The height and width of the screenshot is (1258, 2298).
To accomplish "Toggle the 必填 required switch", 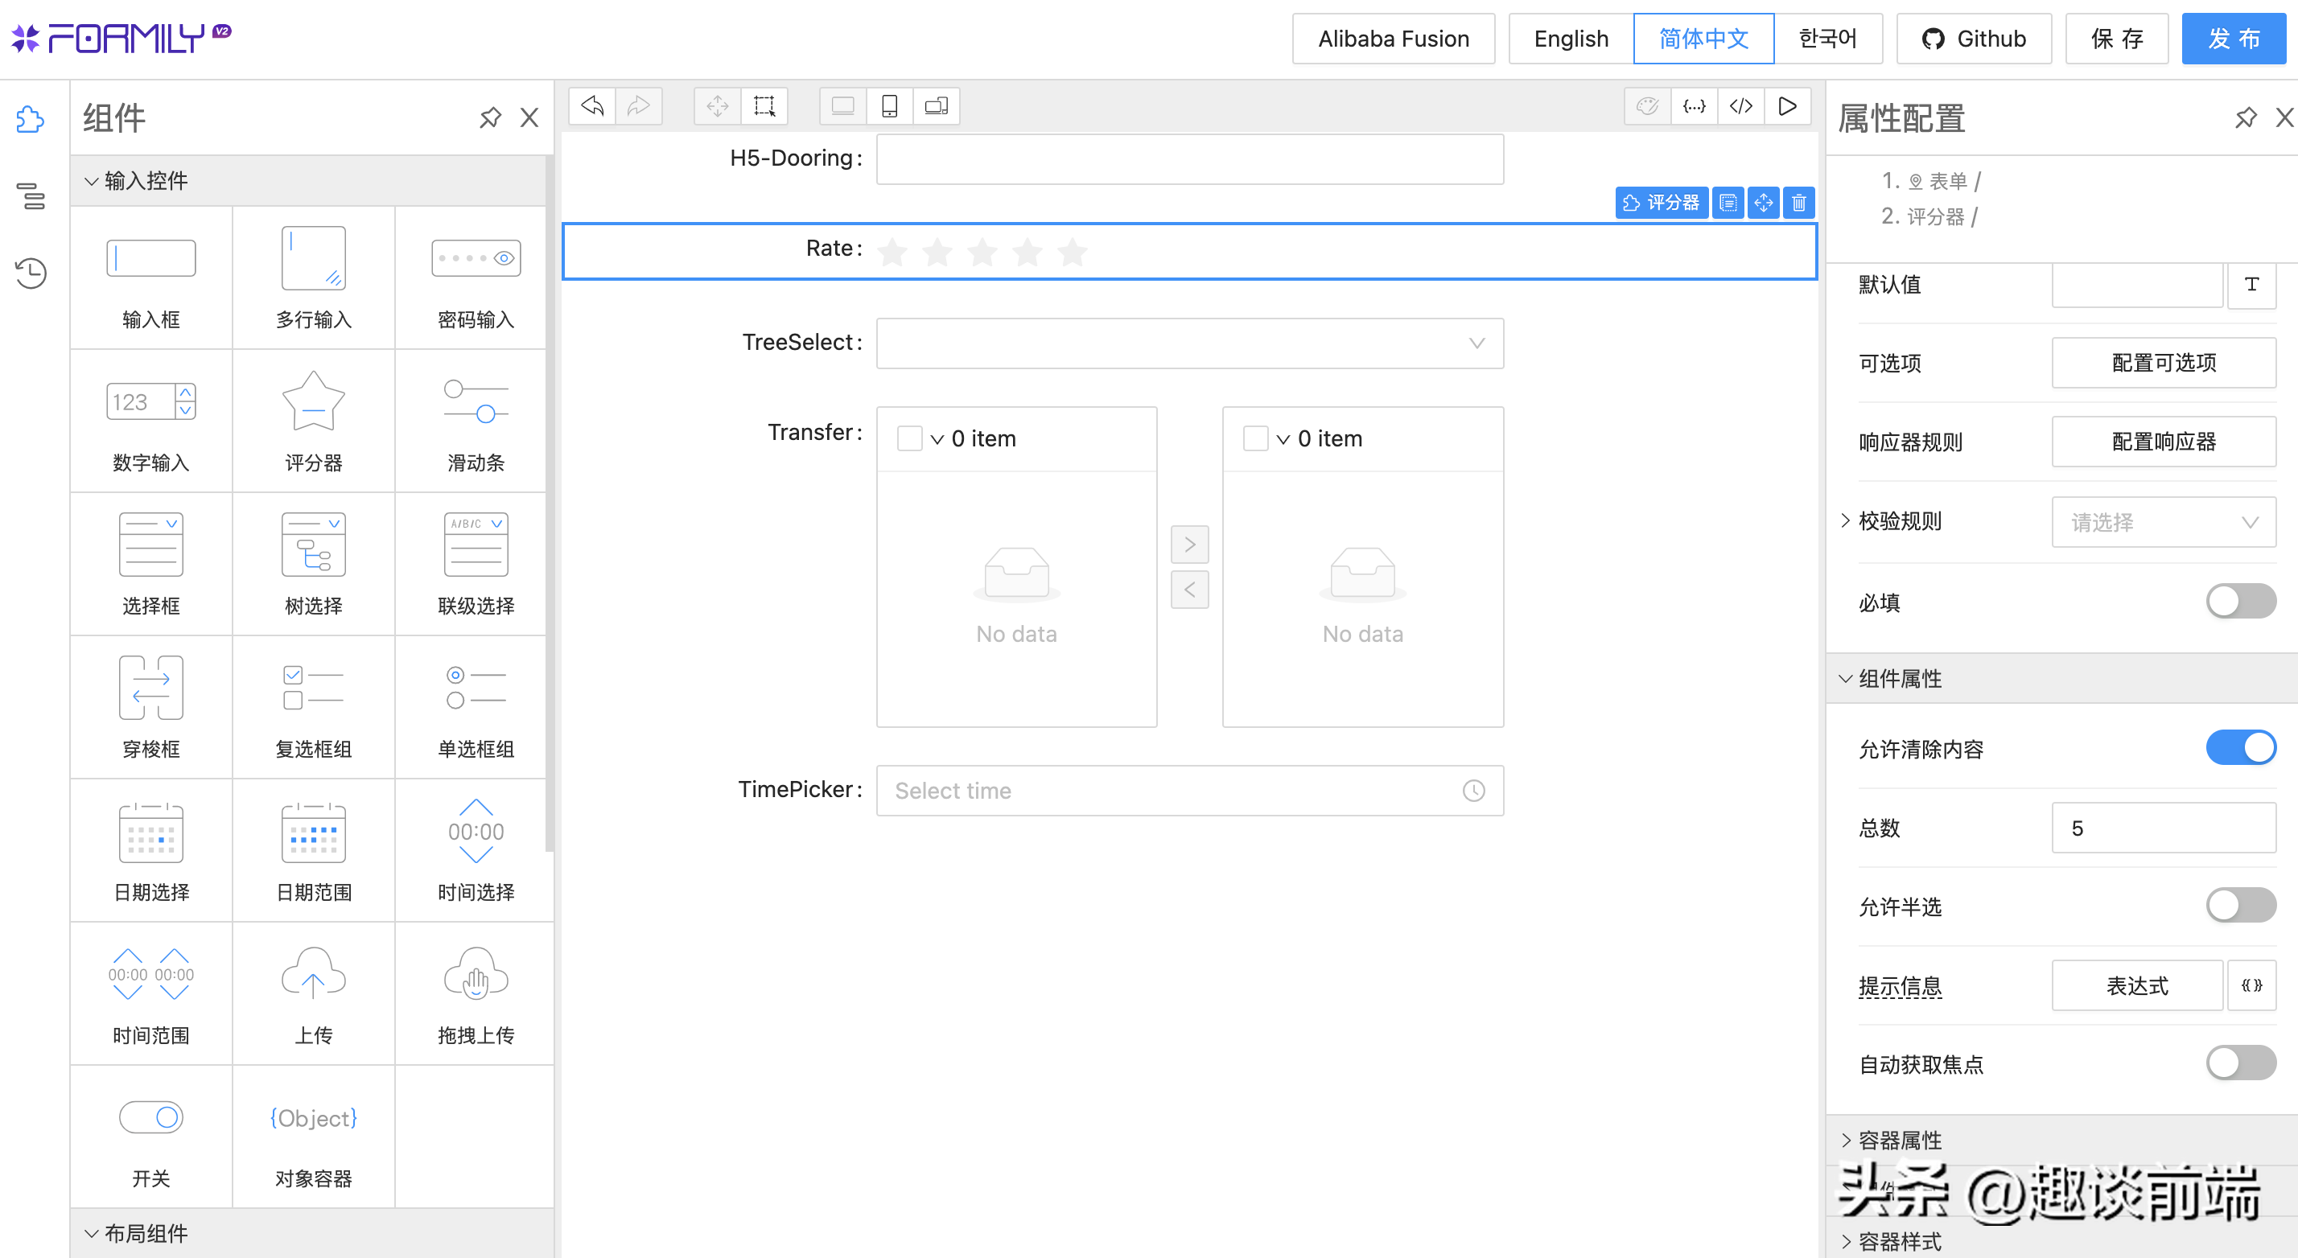I will coord(2241,602).
